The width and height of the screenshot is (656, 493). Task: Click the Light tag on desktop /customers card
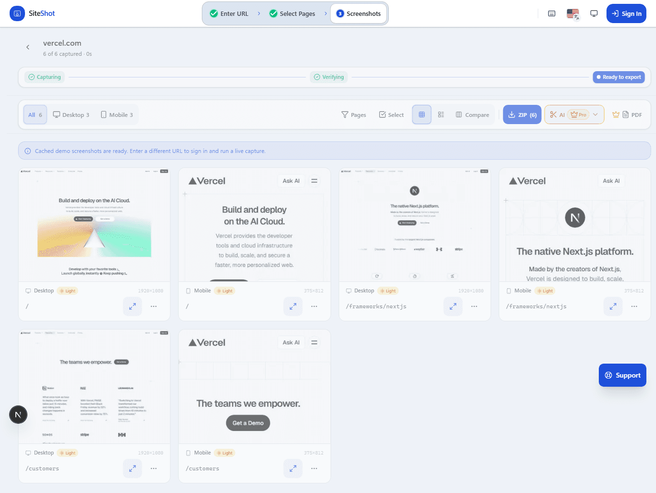point(67,453)
